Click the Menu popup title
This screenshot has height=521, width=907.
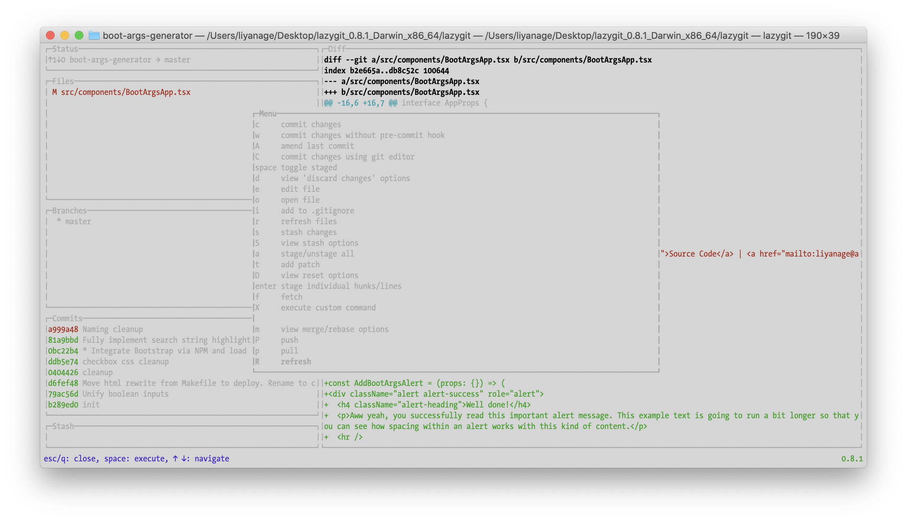pyautogui.click(x=268, y=114)
